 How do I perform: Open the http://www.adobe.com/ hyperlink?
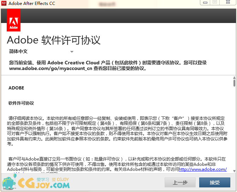coord(203,169)
